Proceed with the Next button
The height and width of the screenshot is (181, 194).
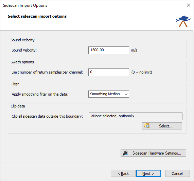coord(148,174)
